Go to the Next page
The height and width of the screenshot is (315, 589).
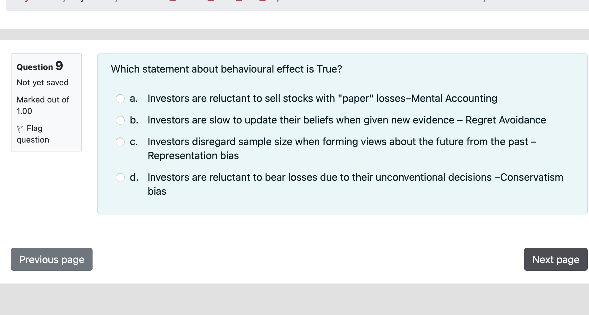coord(555,259)
